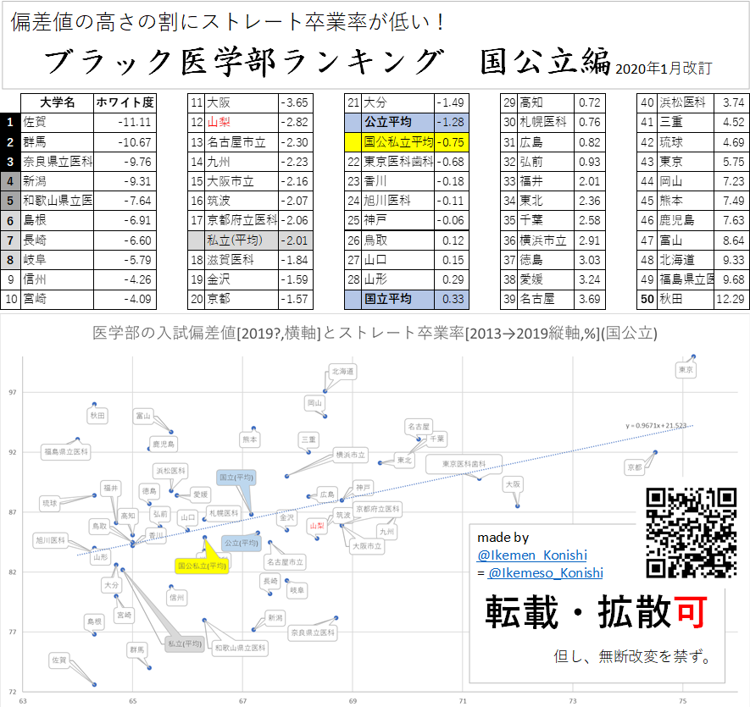Click the 2020年1月改訂 revision text
The image size is (750, 707).
pyautogui.click(x=664, y=69)
